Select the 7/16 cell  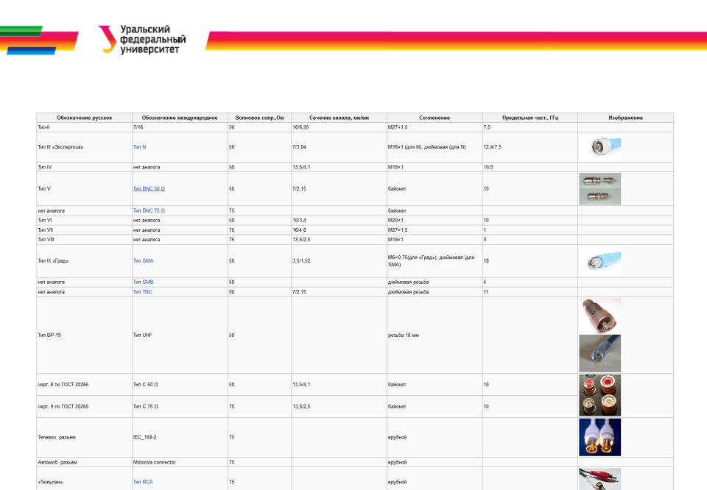click(x=180, y=127)
